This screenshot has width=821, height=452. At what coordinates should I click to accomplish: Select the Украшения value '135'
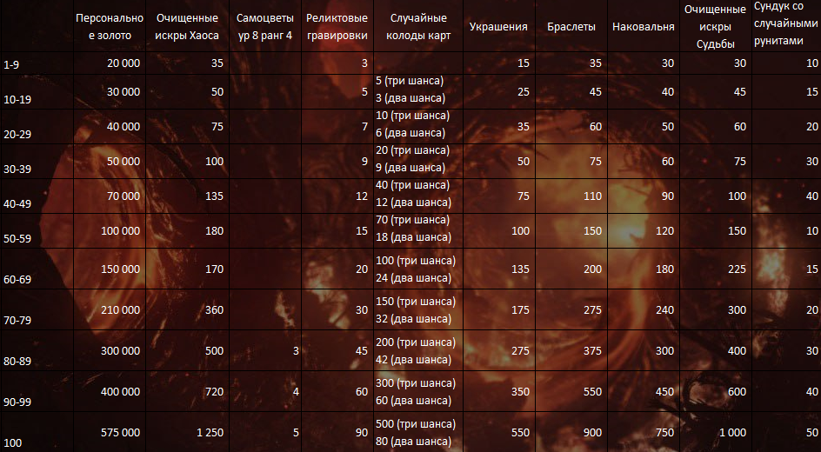(x=520, y=269)
